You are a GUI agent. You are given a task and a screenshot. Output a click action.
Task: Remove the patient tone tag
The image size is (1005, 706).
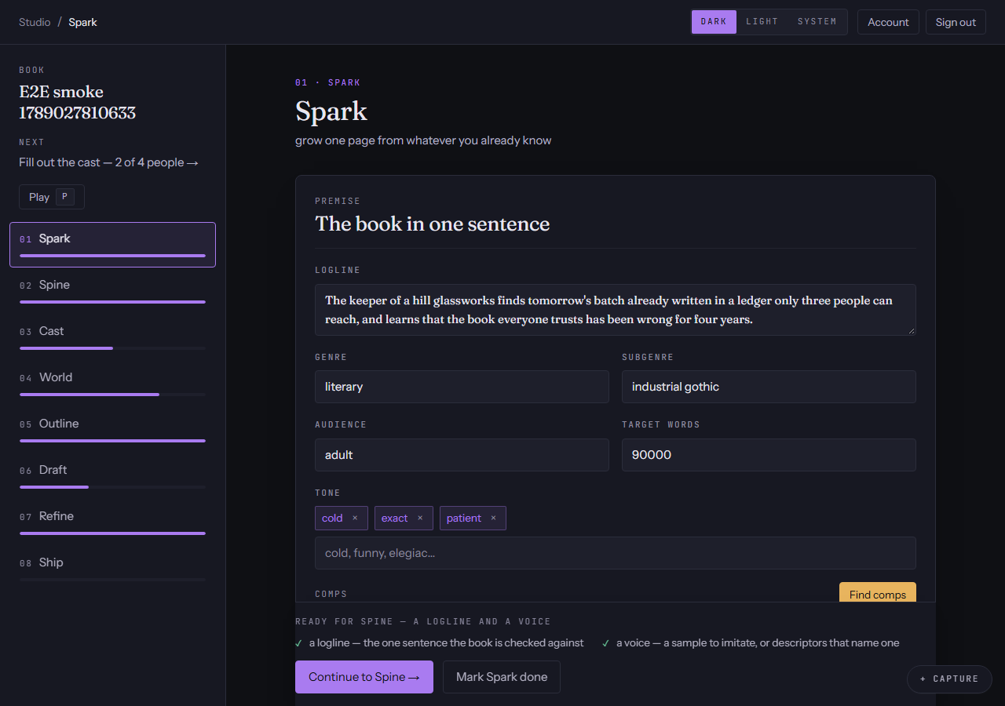coord(493,518)
